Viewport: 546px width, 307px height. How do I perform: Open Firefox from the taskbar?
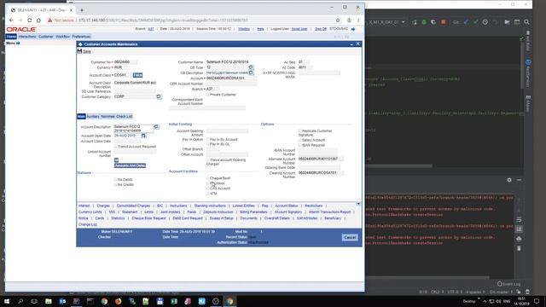[x=118, y=301]
